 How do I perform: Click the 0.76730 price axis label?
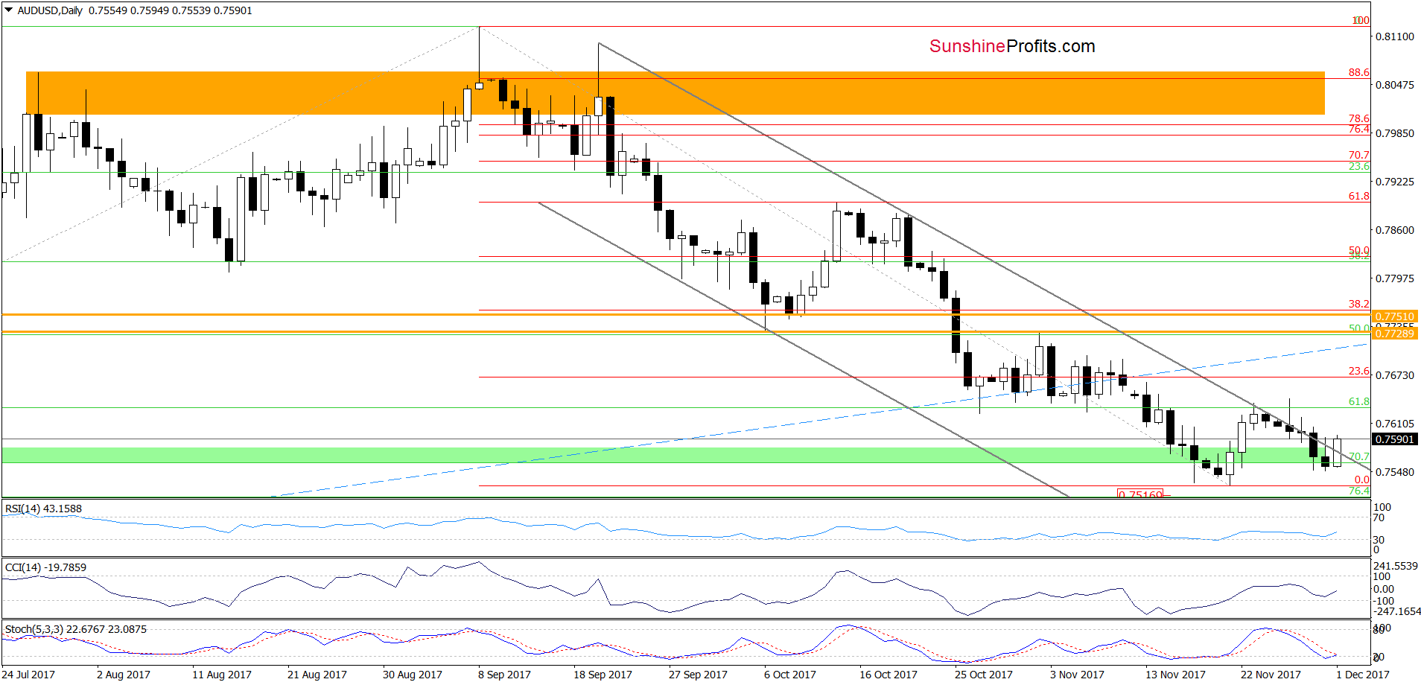1395,375
